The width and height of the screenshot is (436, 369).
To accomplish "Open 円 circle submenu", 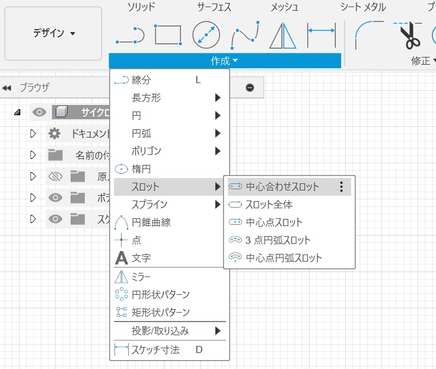I will coord(170,116).
